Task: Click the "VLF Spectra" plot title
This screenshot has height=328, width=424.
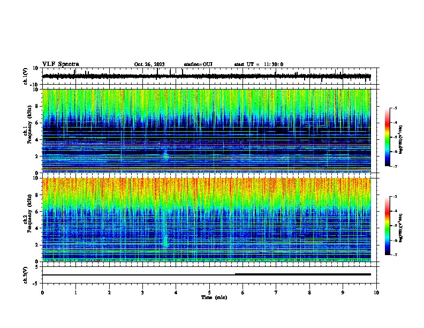Action: (60, 64)
